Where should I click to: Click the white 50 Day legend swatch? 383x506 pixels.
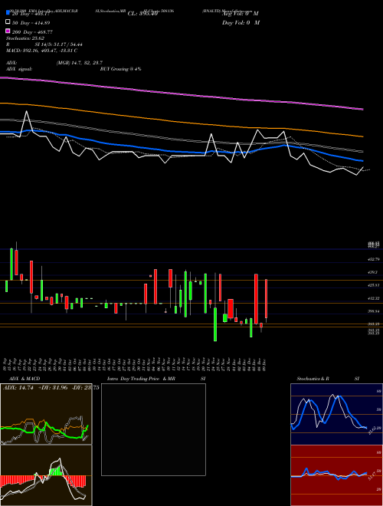pyautogui.click(x=8, y=22)
